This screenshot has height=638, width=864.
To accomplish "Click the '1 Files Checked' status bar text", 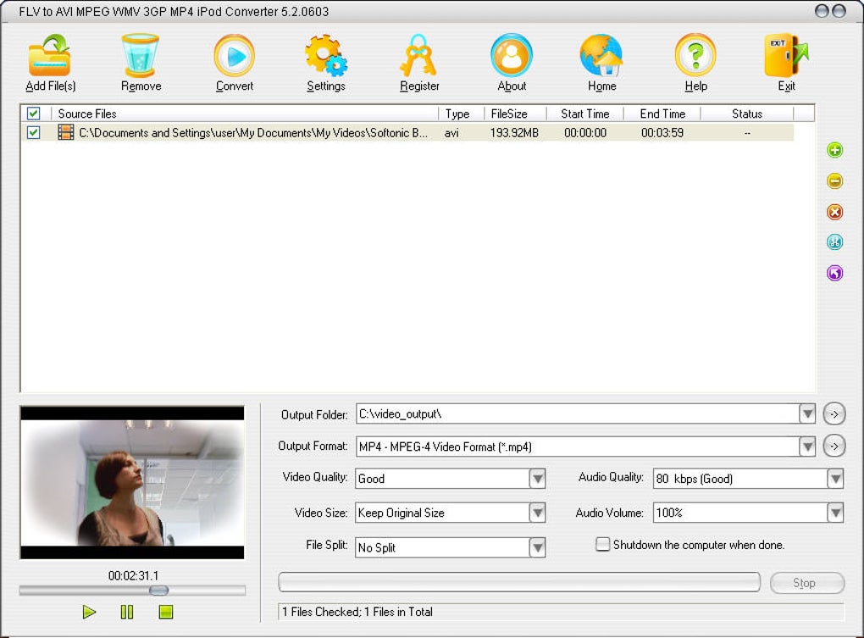I will [x=357, y=612].
